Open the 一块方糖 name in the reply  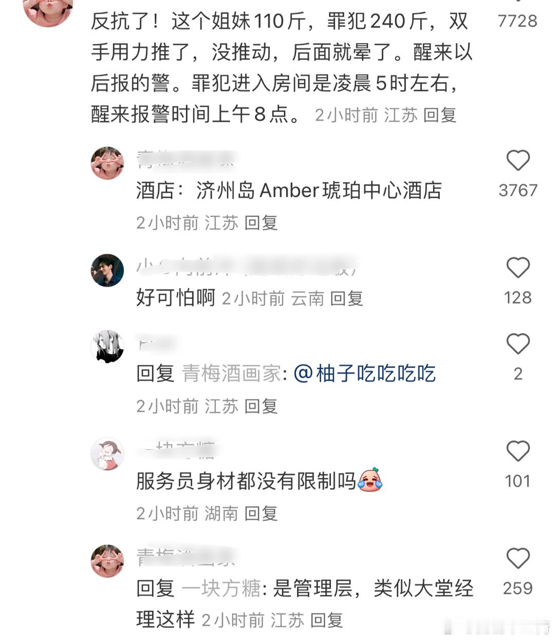[221, 588]
